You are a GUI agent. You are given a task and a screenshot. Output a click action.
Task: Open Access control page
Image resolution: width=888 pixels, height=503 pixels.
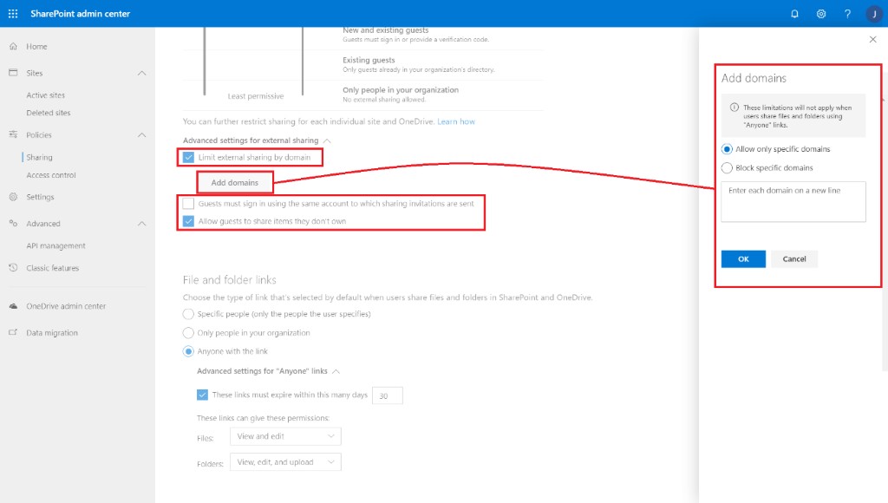tap(51, 175)
